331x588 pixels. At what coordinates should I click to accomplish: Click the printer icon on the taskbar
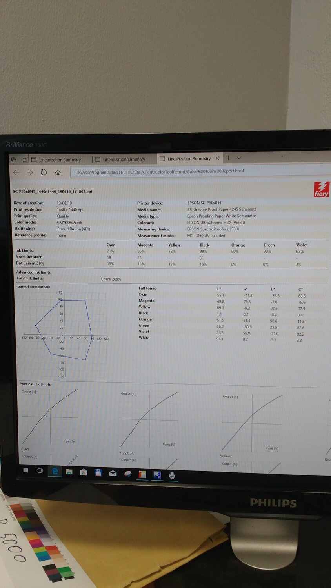tap(172, 475)
